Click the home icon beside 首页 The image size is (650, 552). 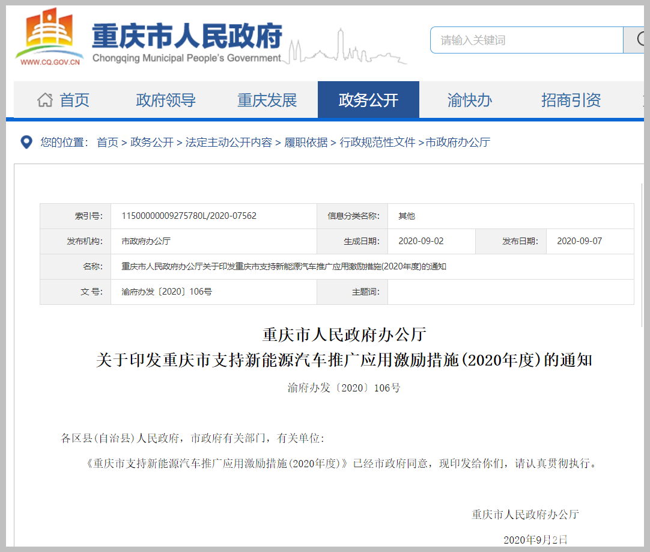[45, 100]
